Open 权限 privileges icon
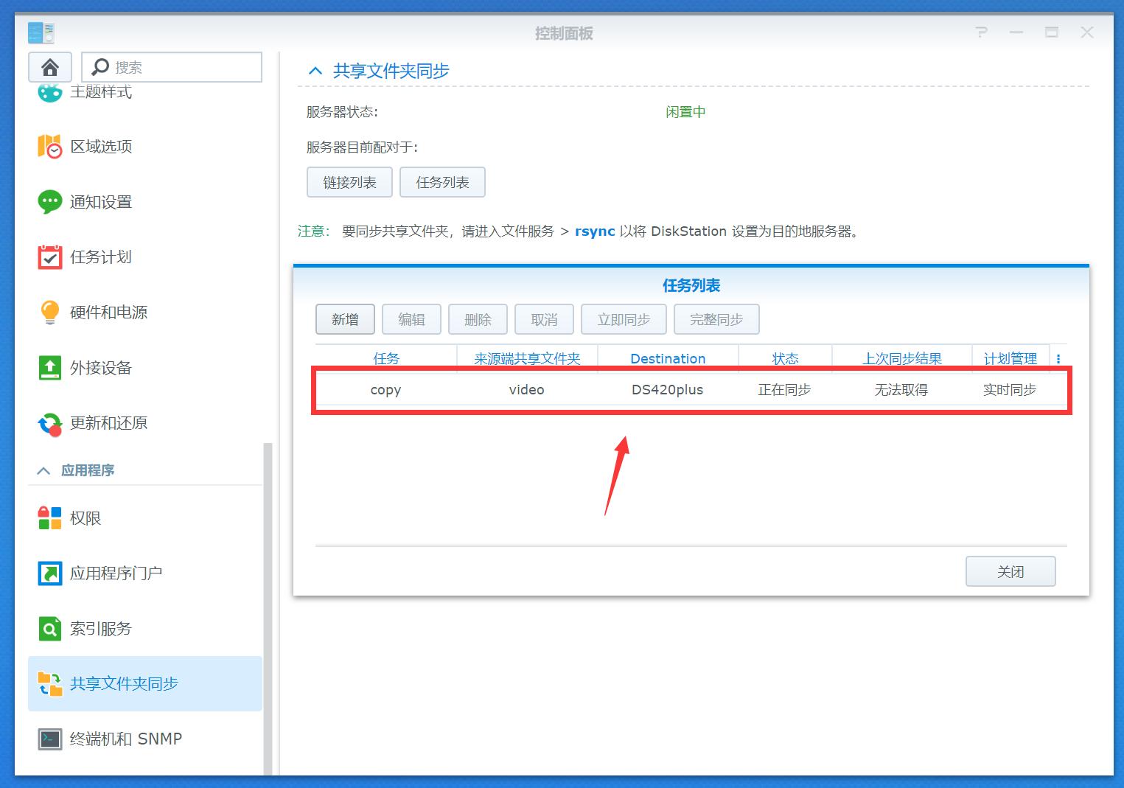The height and width of the screenshot is (788, 1124). tap(50, 518)
